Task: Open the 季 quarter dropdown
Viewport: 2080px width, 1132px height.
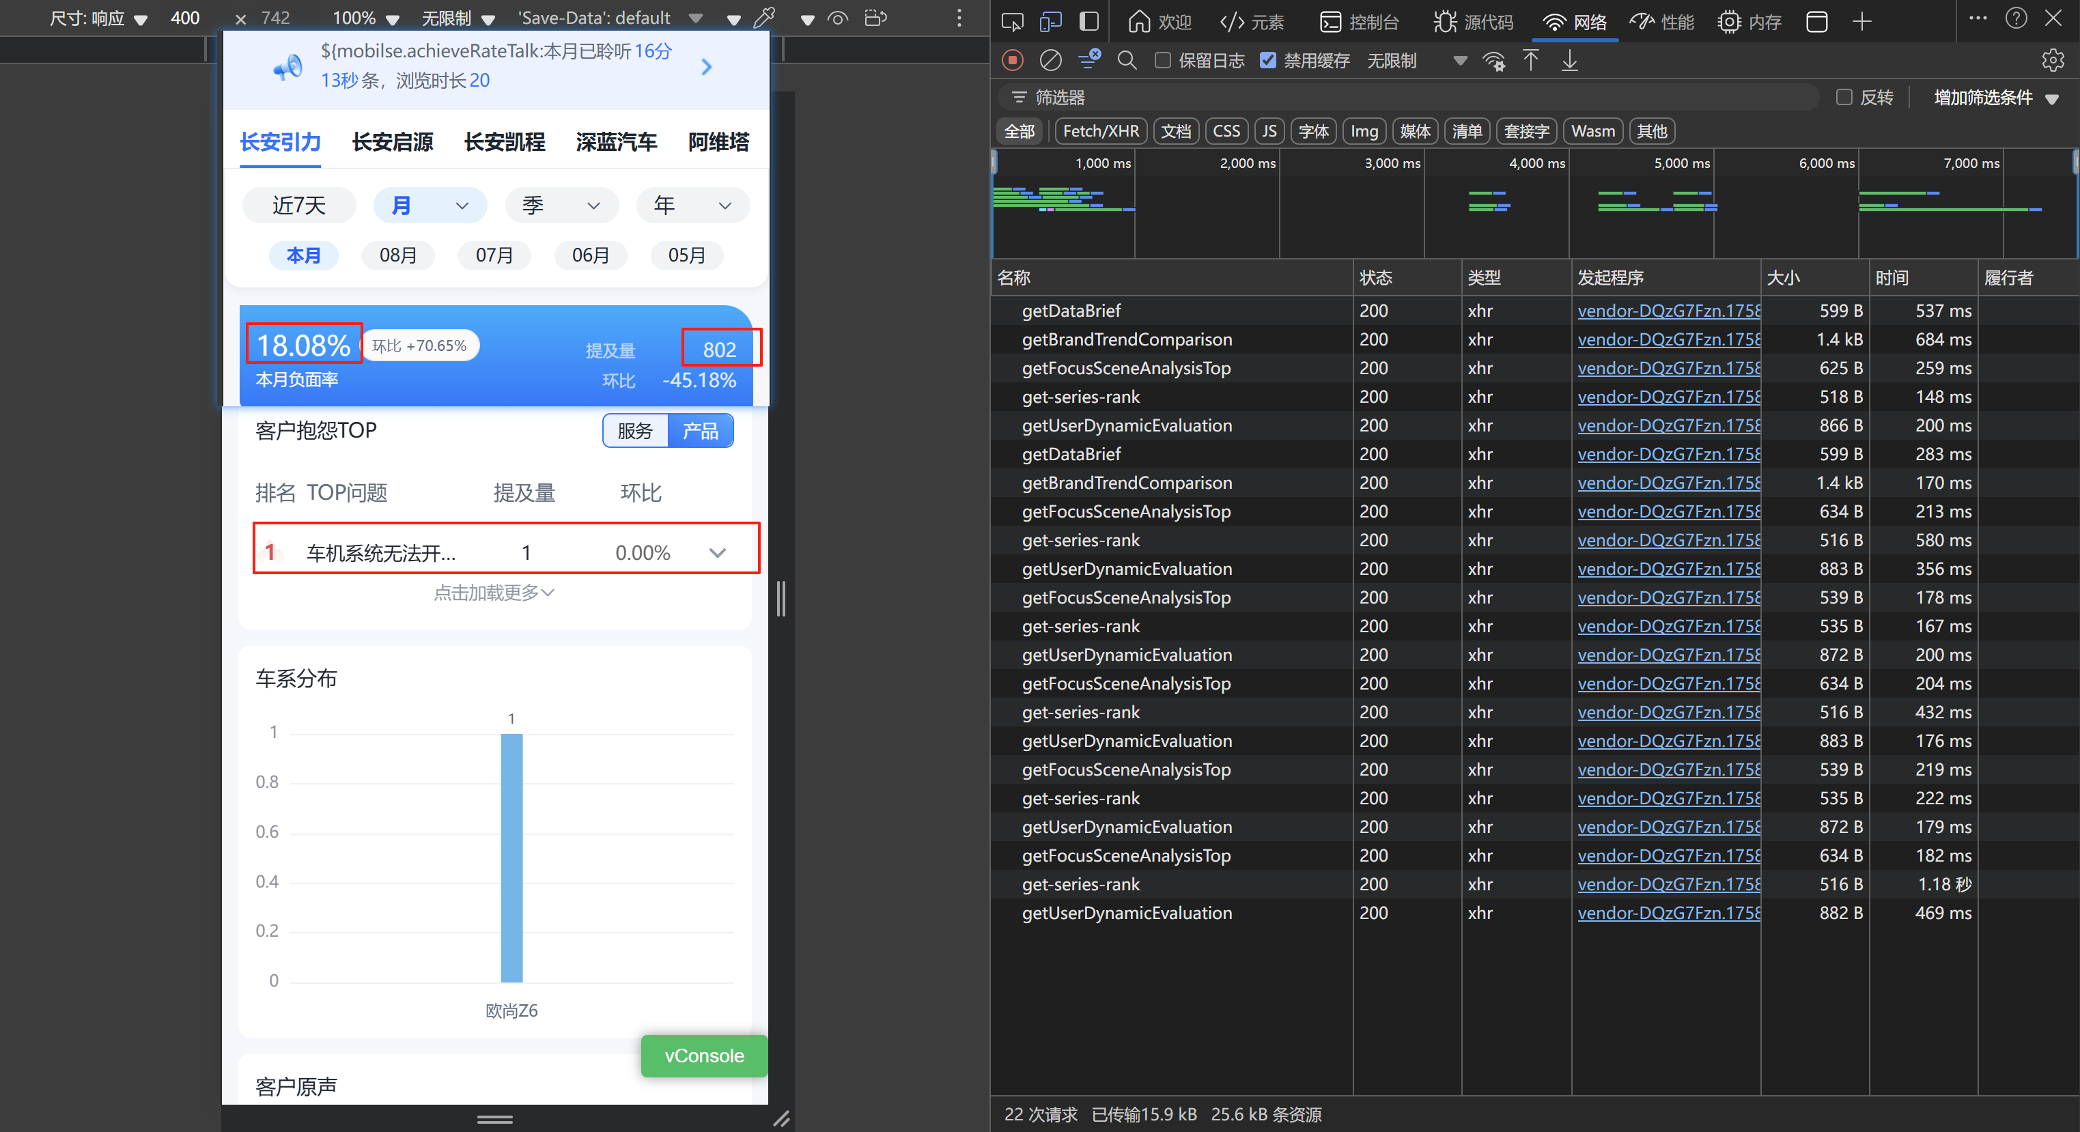Action: pos(561,205)
